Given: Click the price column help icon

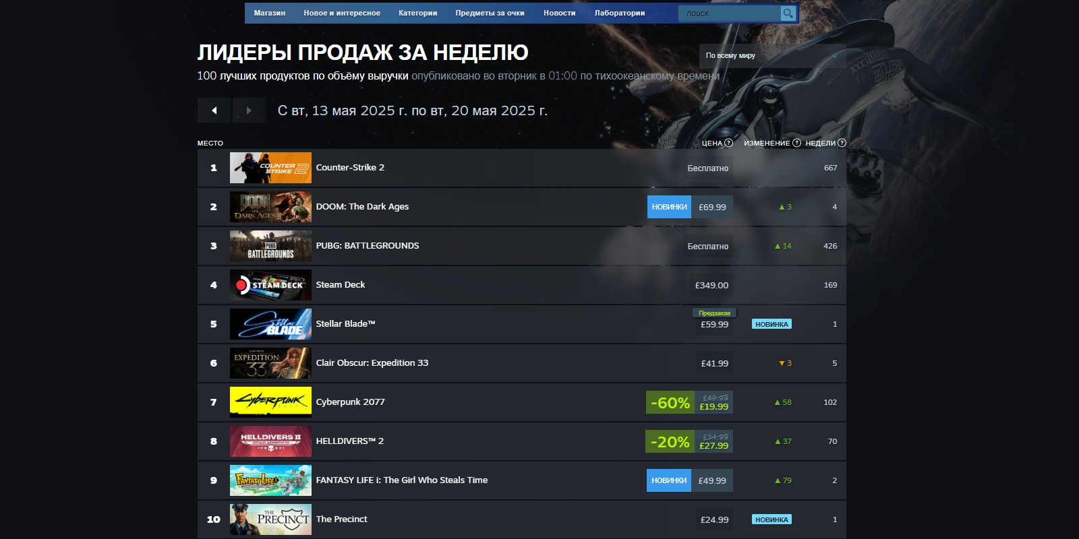Looking at the screenshot, I should click(728, 143).
